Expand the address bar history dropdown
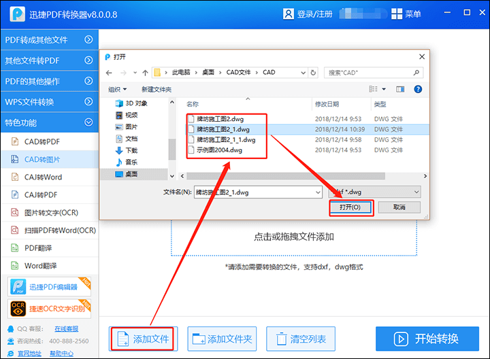The image size is (490, 359). pos(303,73)
